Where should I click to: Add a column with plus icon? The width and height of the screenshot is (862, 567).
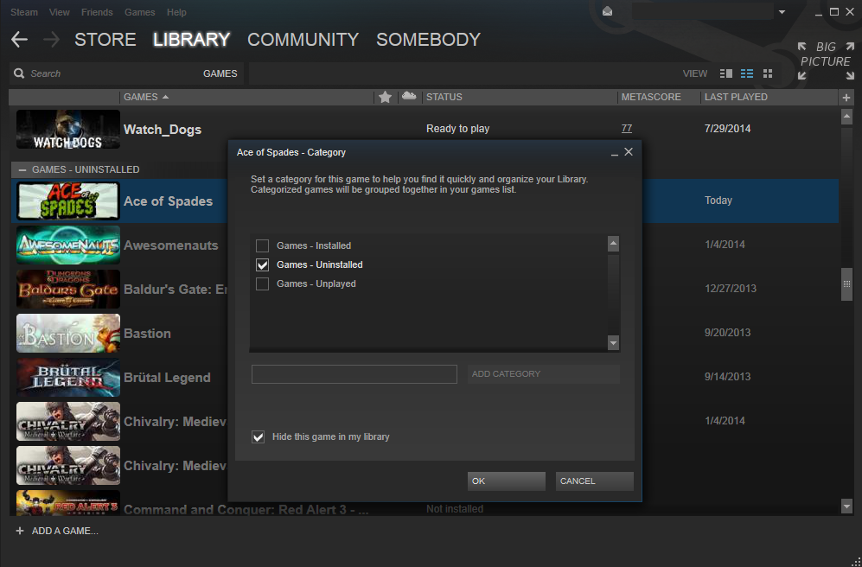(846, 98)
